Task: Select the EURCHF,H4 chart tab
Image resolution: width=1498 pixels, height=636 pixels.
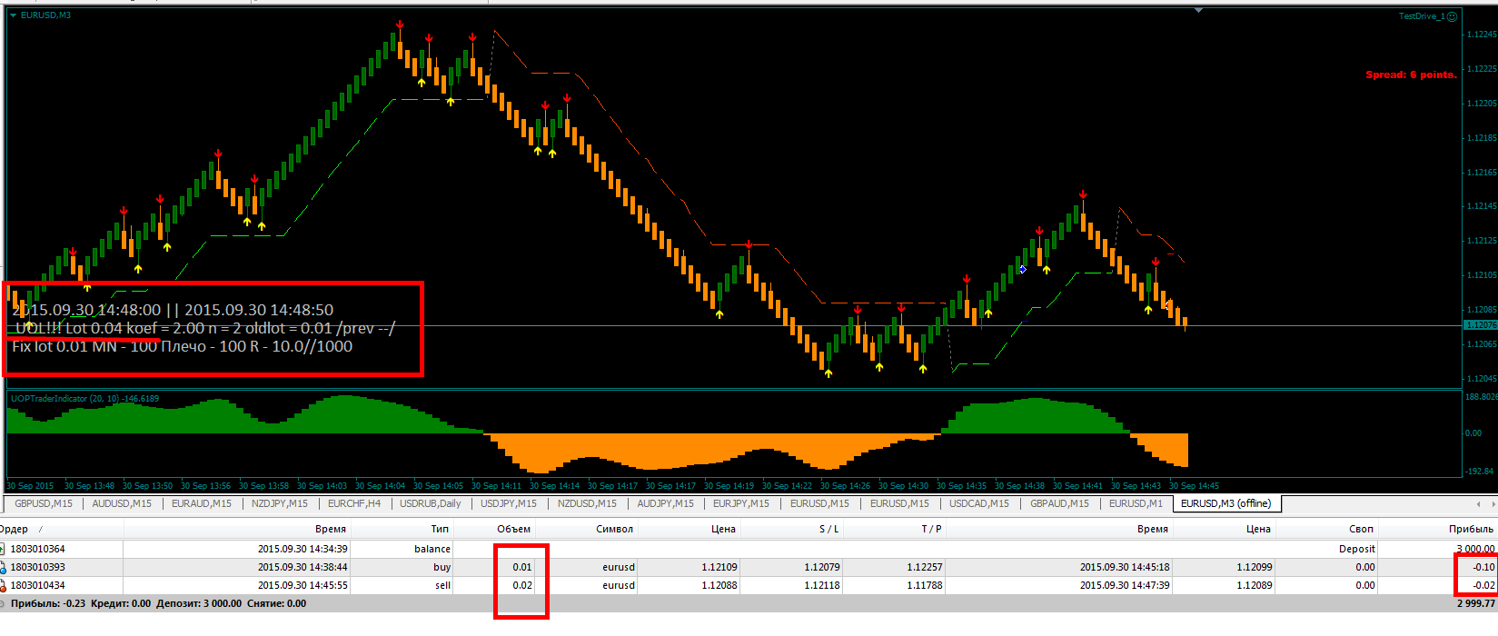Action: pyautogui.click(x=354, y=503)
